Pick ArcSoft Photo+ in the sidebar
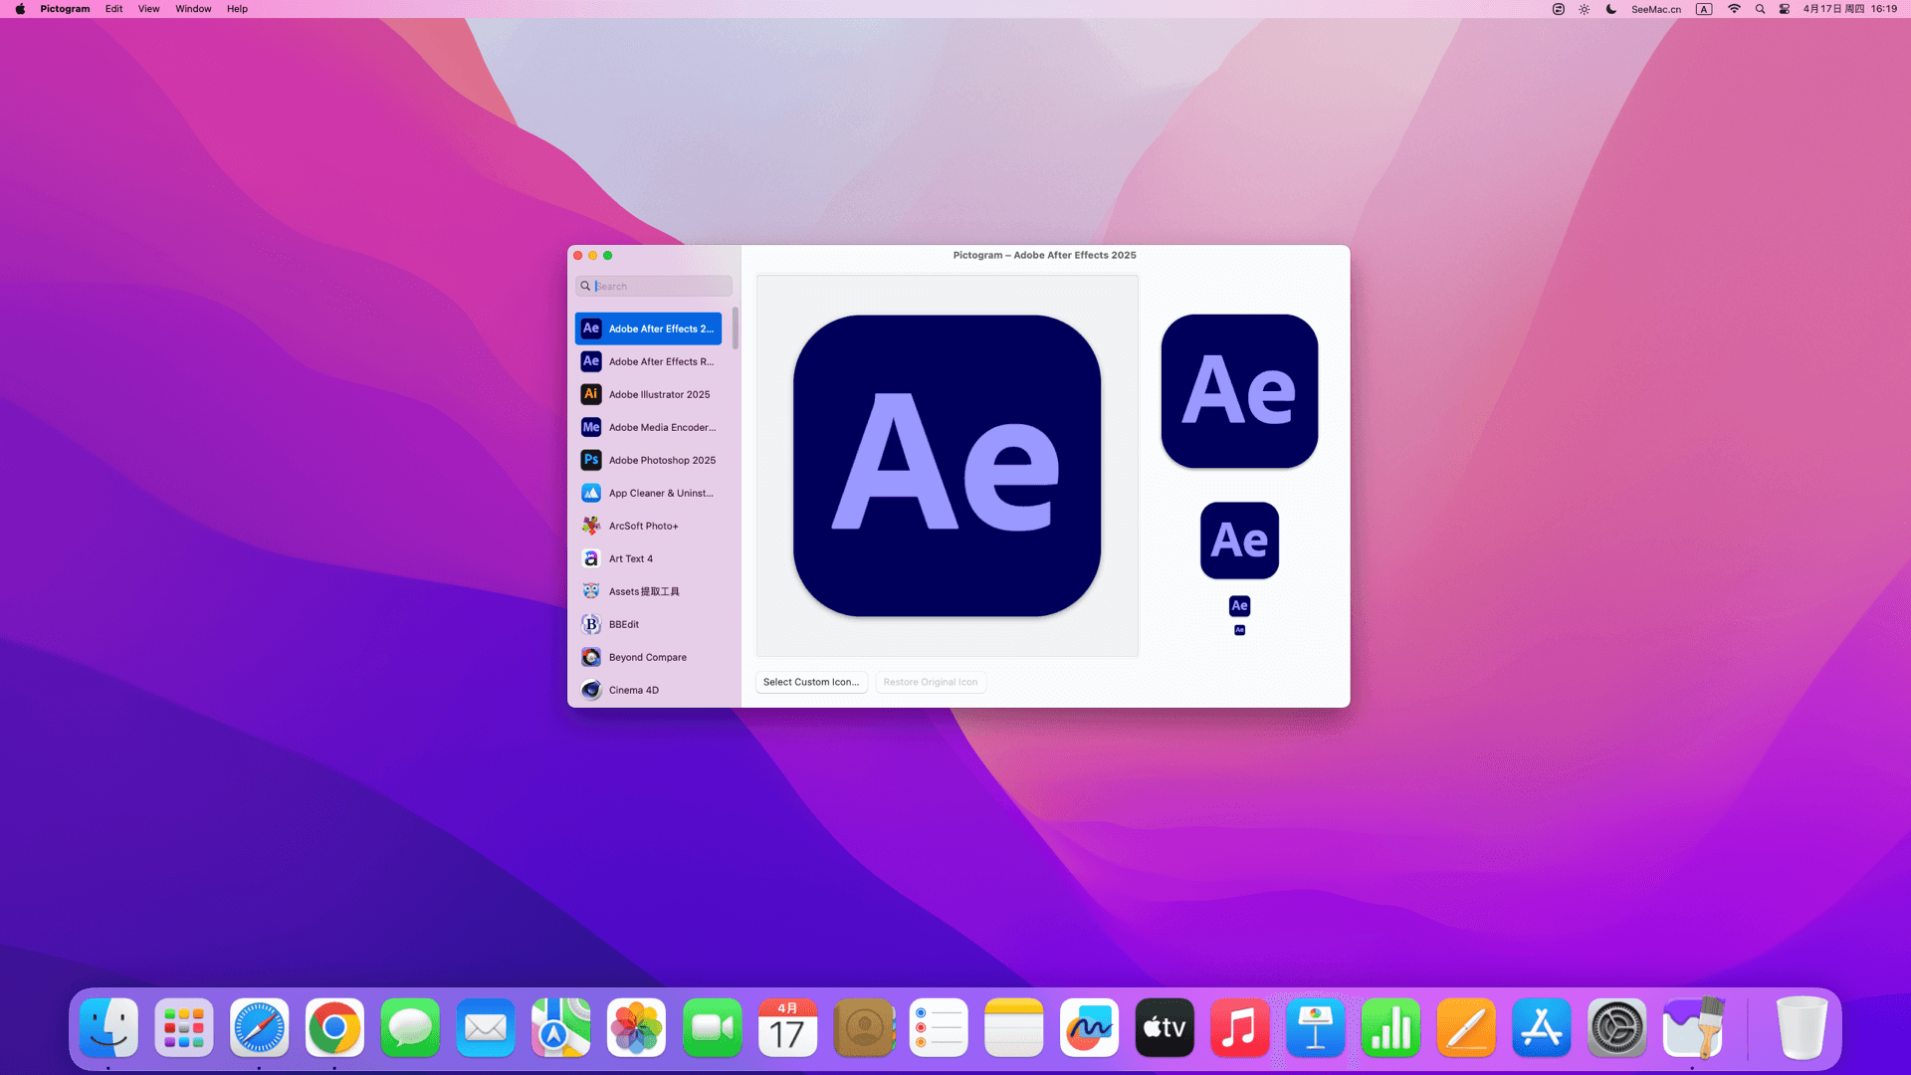Image resolution: width=1911 pixels, height=1075 pixels. 643,526
